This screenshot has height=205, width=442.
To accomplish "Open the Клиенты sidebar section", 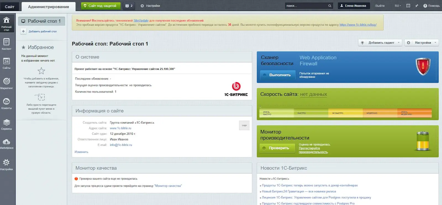I will point(6,103).
